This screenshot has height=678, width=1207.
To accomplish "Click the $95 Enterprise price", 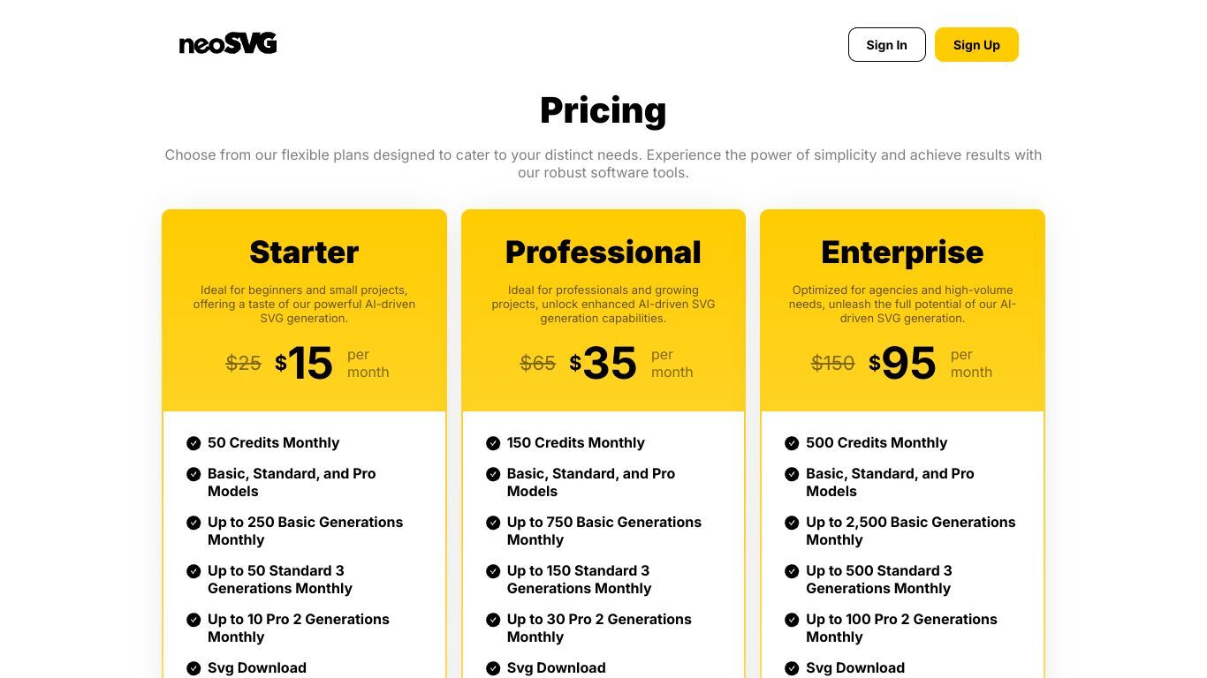I will point(902,363).
